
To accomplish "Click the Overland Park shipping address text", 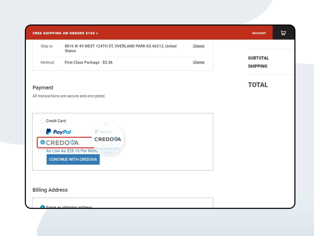I will 121,49.
